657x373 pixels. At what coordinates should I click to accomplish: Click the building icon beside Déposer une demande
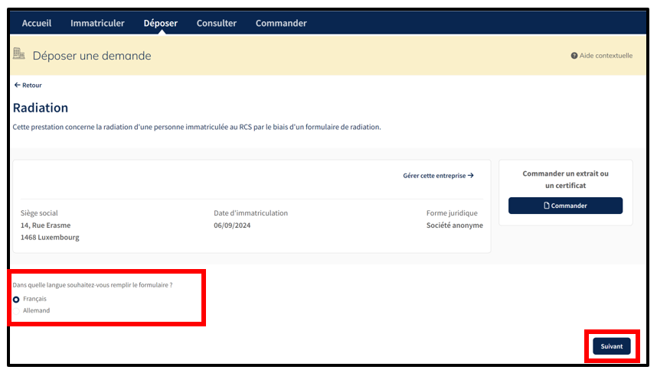click(19, 54)
